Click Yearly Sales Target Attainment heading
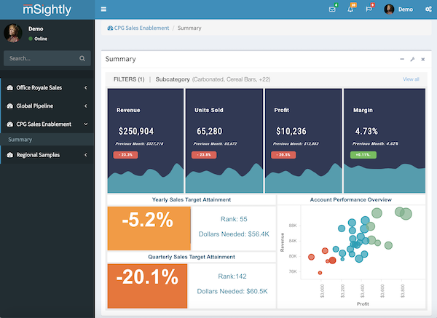 [x=192, y=199]
